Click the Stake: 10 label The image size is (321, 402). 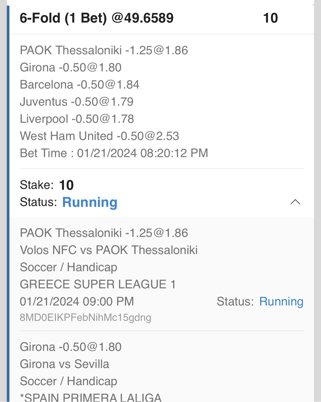47,185
